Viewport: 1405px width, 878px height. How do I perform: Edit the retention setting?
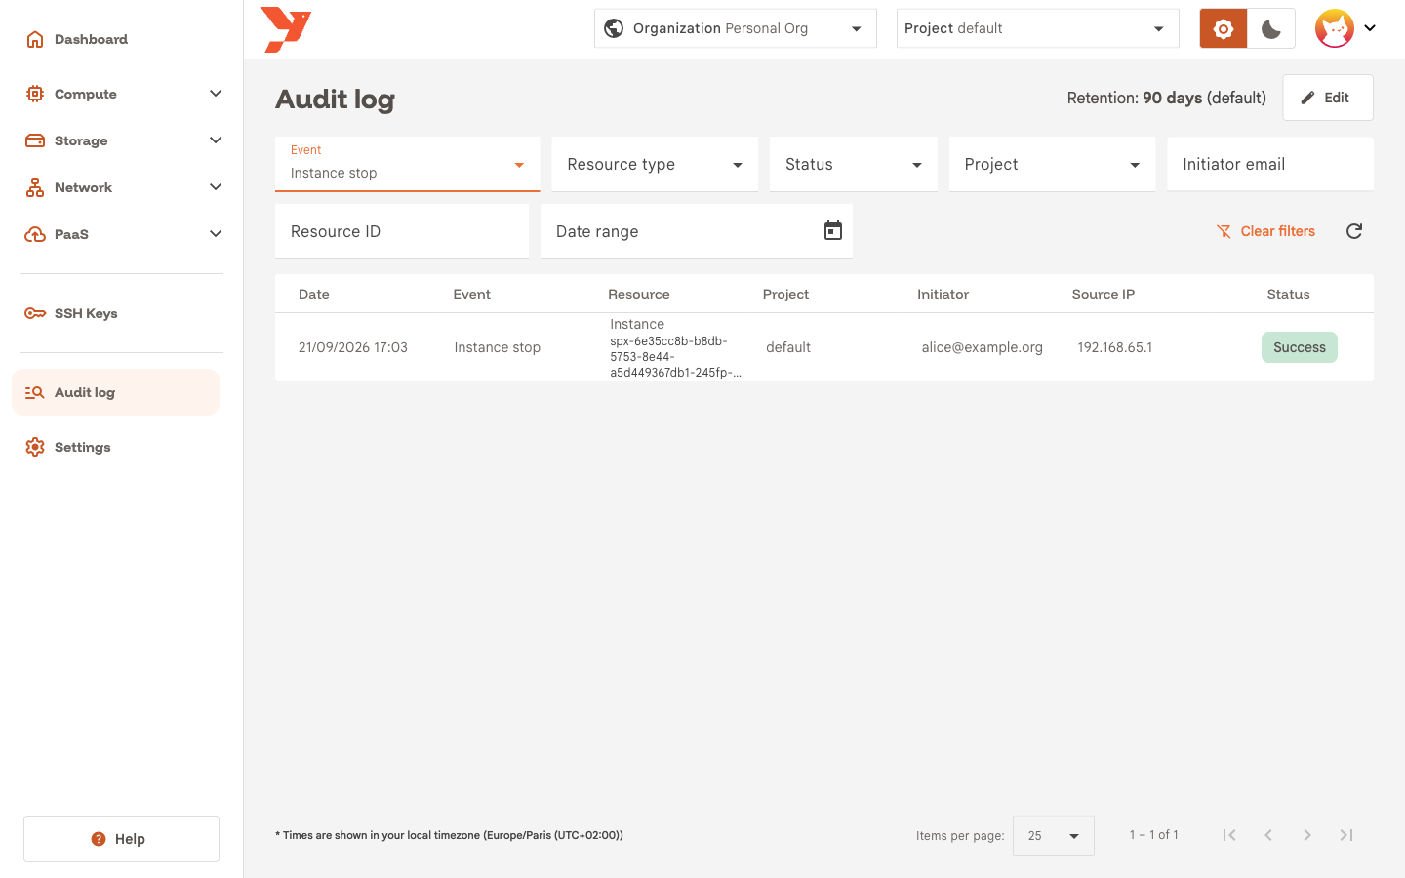tap(1328, 98)
